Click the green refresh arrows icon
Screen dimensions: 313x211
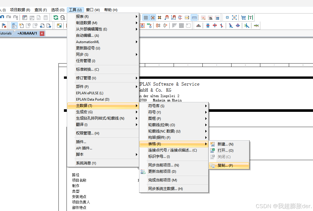pyautogui.click(x=56, y=18)
